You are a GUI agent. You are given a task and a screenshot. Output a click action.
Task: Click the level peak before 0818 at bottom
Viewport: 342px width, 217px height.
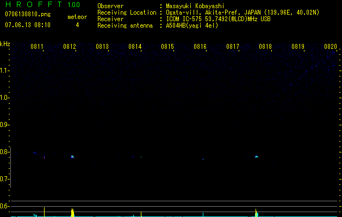pos(257,213)
